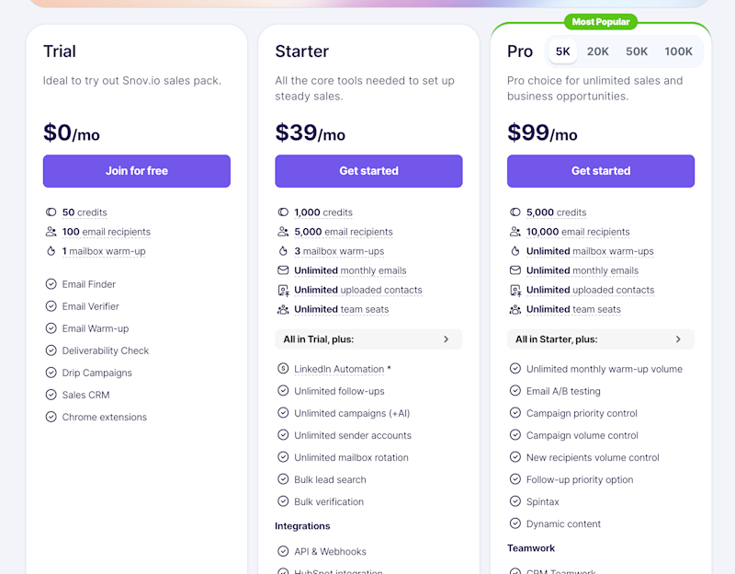735x574 pixels.
Task: Click the contact upload icon in Pro plan
Action: coord(515,291)
